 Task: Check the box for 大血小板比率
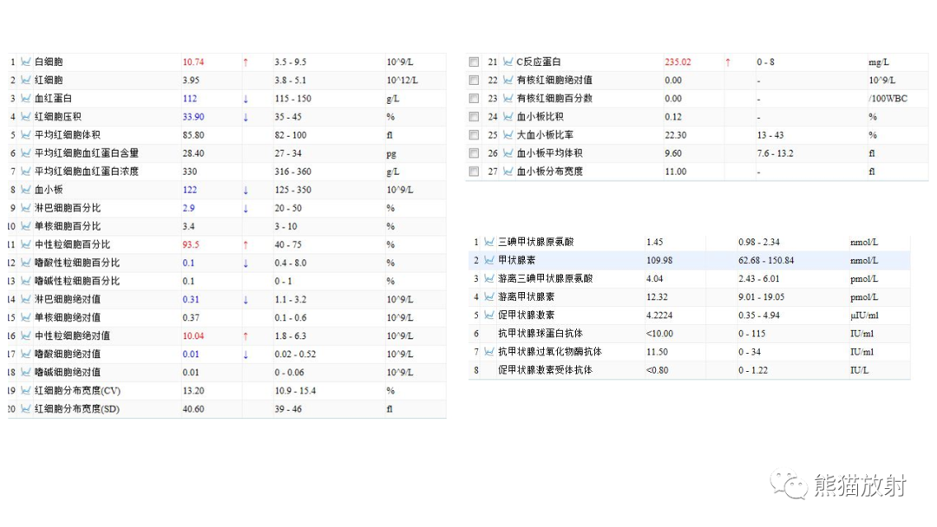click(474, 135)
